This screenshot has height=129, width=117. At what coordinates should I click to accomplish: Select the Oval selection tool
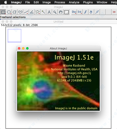click(9, 12)
